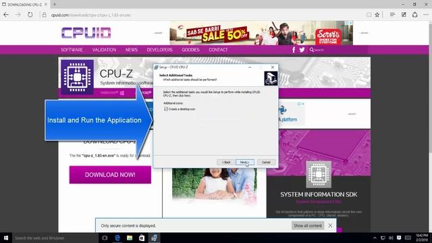
Task: Close the CPU-Z setup dialog
Action: pyautogui.click(x=273, y=67)
